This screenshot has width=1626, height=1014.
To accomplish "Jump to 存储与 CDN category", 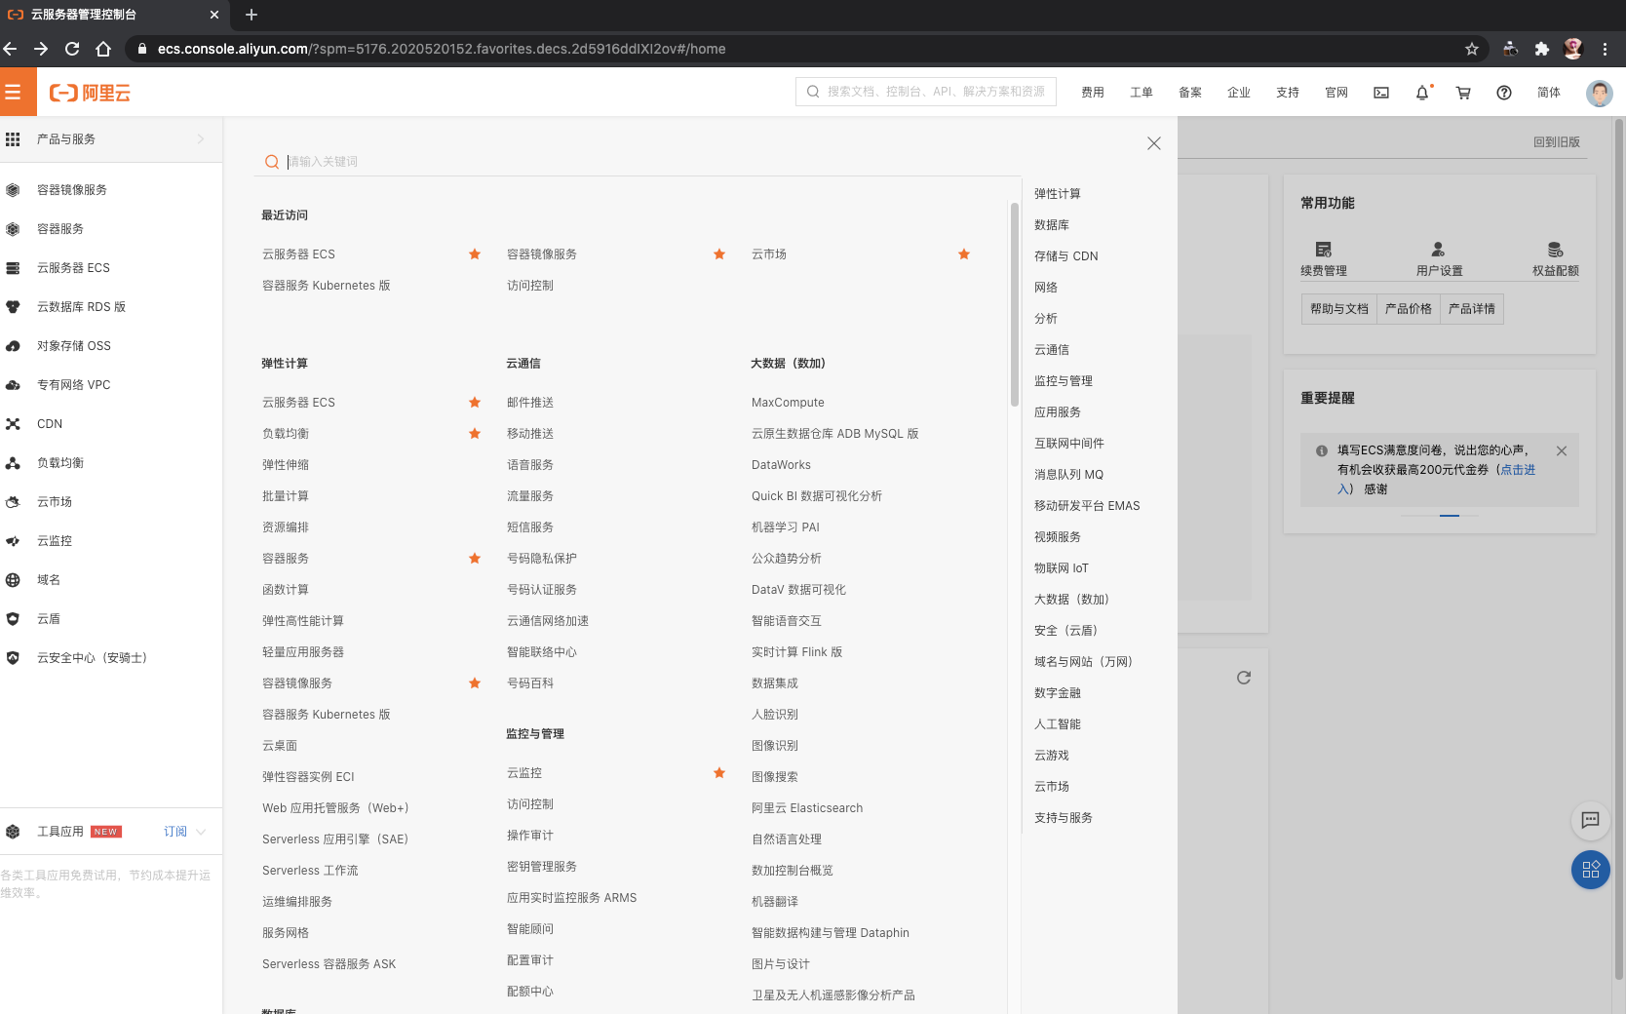I will coord(1065,256).
